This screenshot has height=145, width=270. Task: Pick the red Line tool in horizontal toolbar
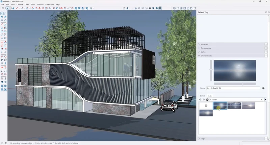(x=17, y=8)
